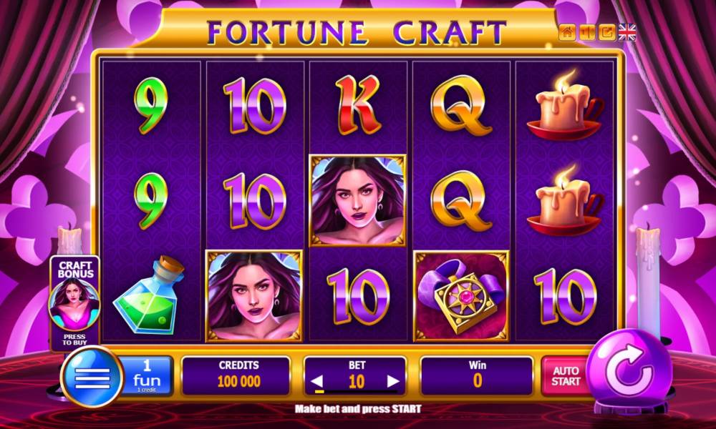The height and width of the screenshot is (429, 716).
Task: Click the Win amount display
Action: click(x=477, y=376)
